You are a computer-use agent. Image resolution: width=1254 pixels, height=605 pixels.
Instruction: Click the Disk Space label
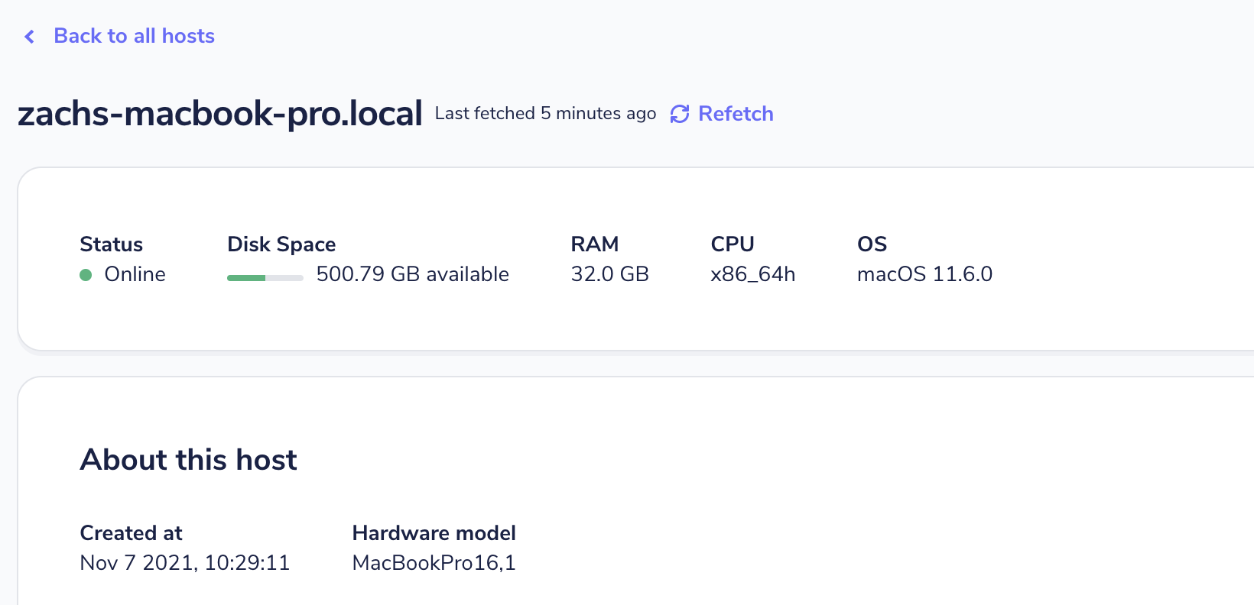pyautogui.click(x=281, y=244)
